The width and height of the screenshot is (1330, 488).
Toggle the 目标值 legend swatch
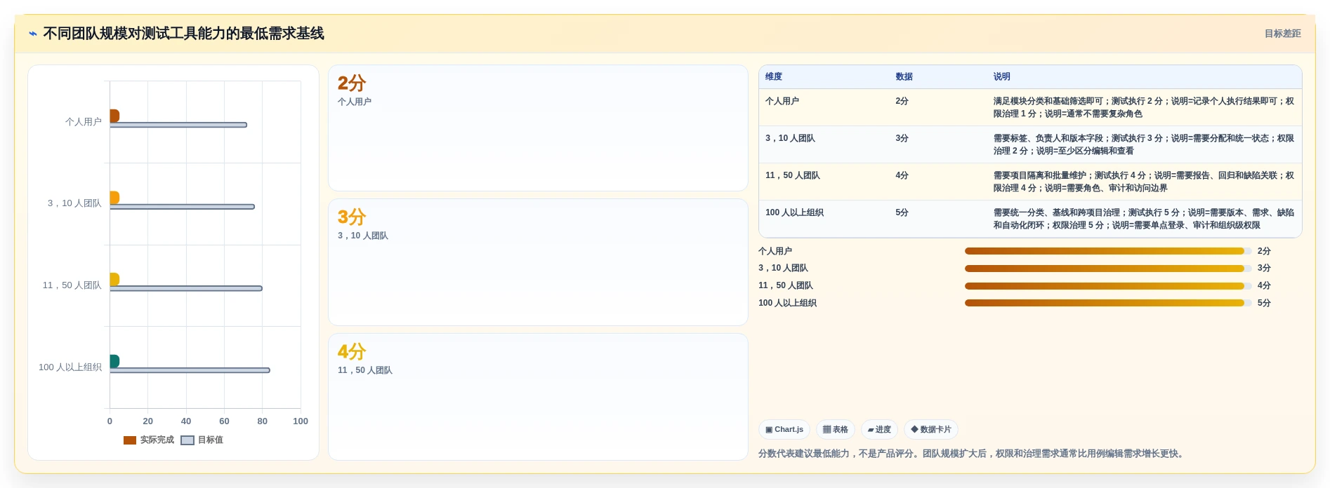coord(187,440)
